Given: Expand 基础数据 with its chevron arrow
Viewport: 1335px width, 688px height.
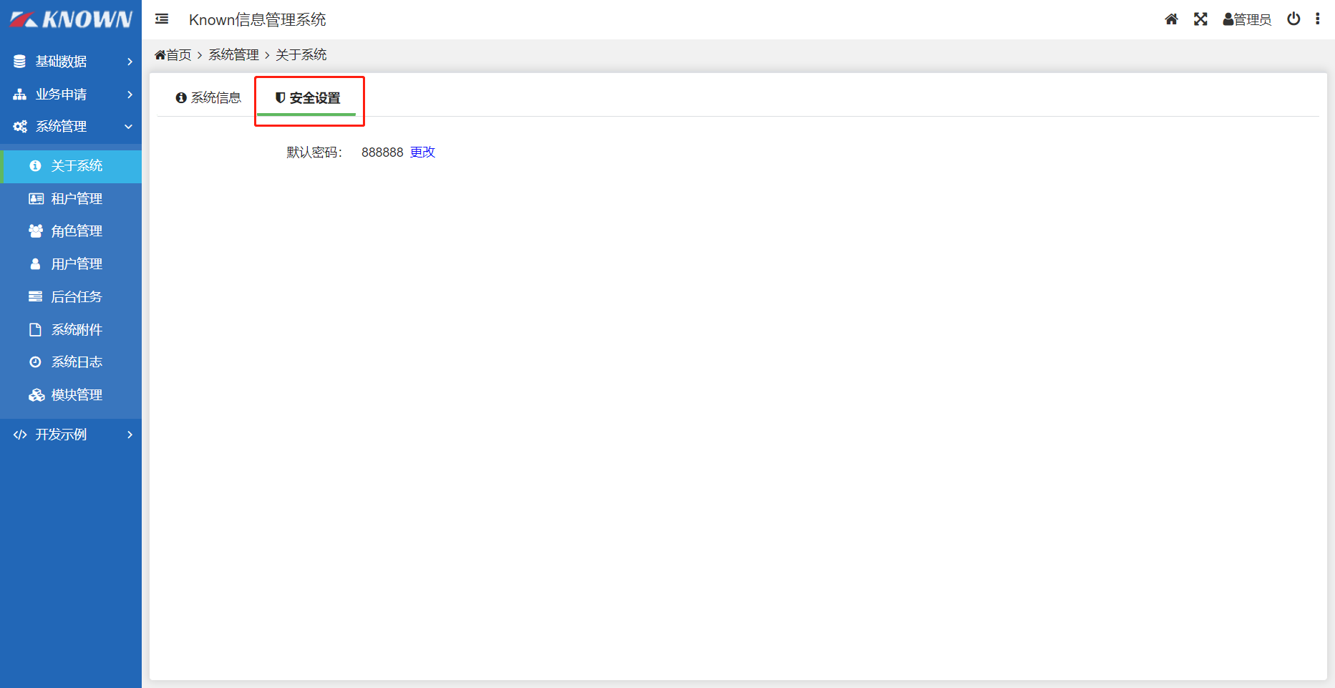Looking at the screenshot, I should coord(130,62).
